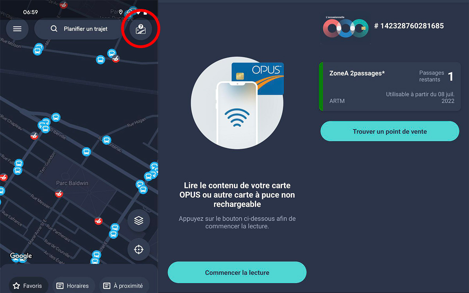Screen dimensions: 469x293
Task: Click the Planifier un trajet search field
Action: 79,29
